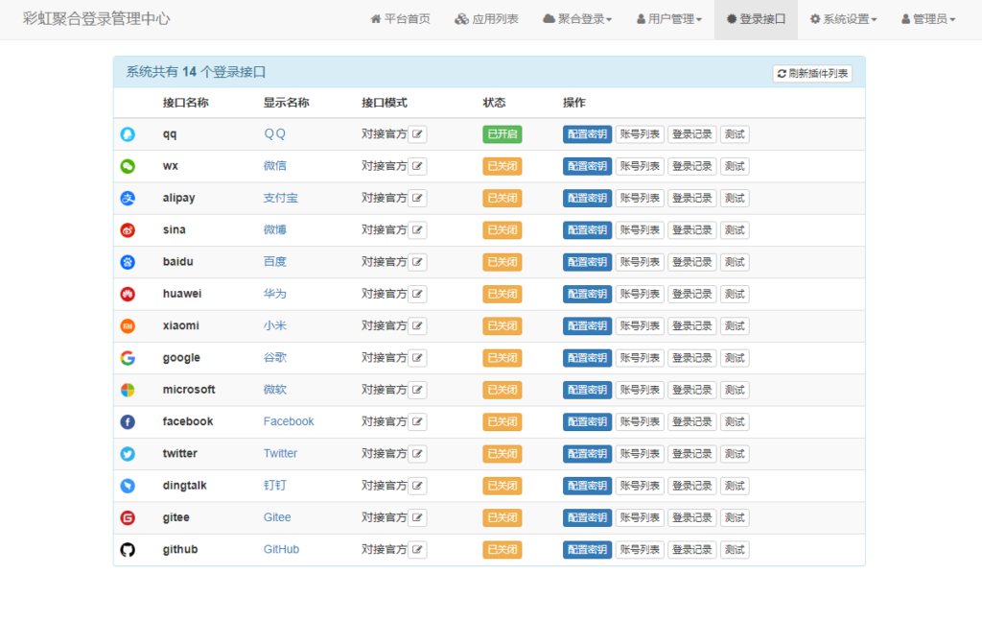Click the Sina Weibo logo icon

pos(128,230)
